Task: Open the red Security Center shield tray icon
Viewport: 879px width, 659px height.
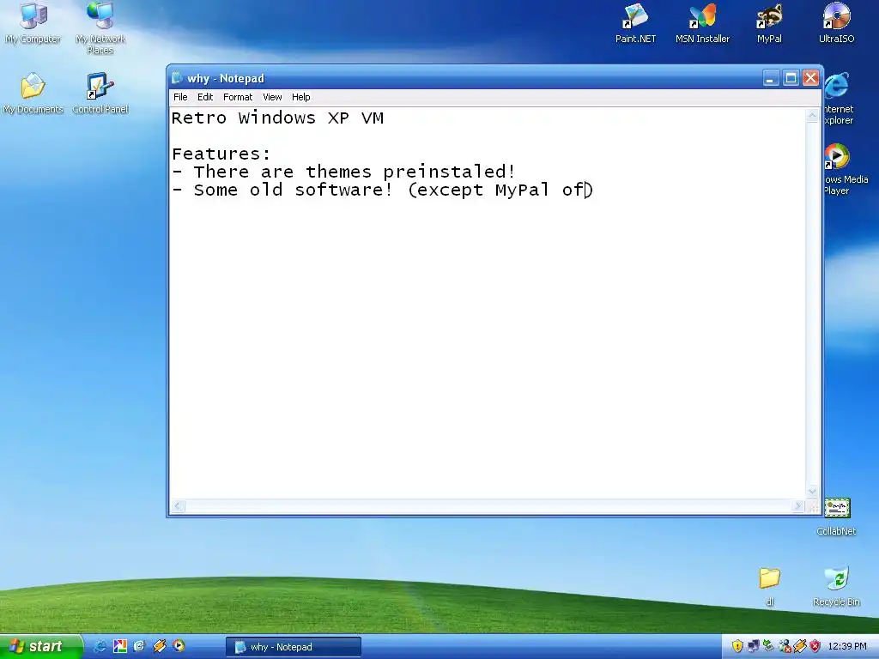Action: click(815, 647)
